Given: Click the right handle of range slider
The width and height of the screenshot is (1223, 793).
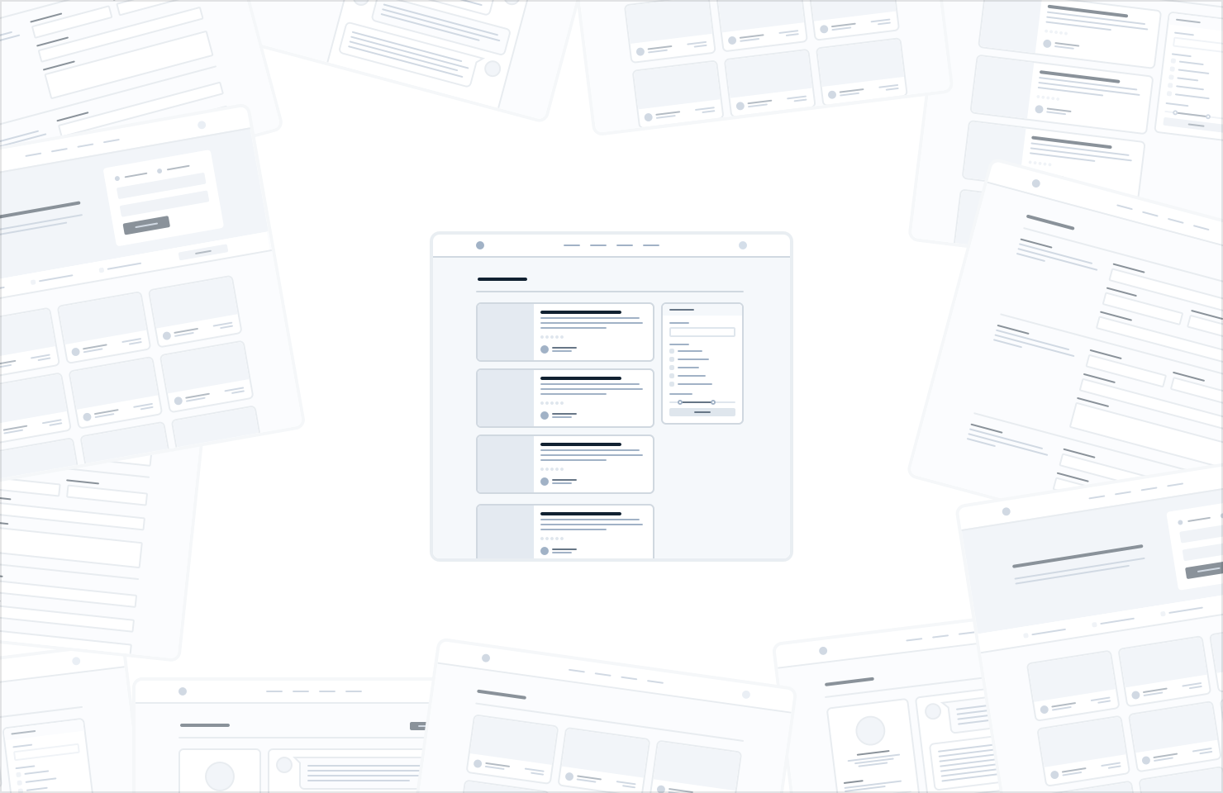Looking at the screenshot, I should [x=713, y=402].
